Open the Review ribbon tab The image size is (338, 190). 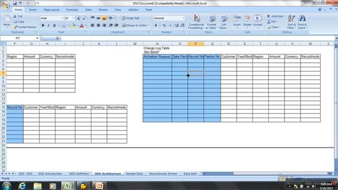(x=103, y=9)
